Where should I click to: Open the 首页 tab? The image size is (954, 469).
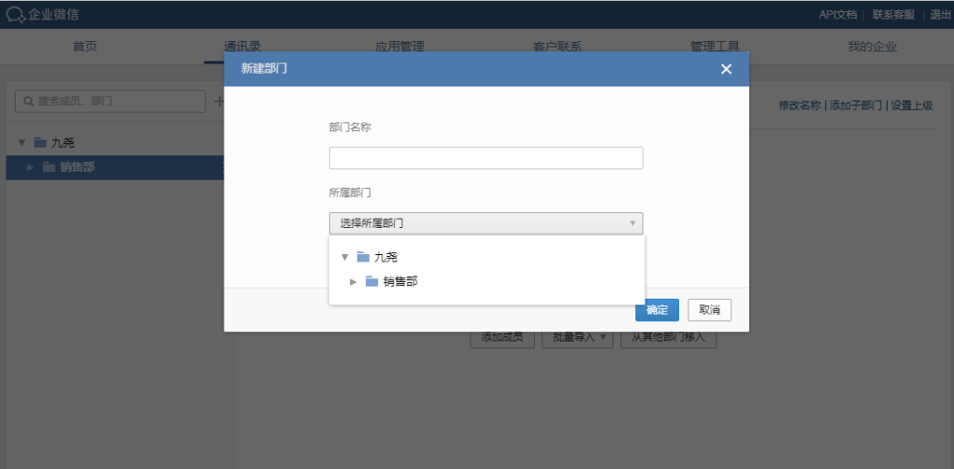coord(85,47)
